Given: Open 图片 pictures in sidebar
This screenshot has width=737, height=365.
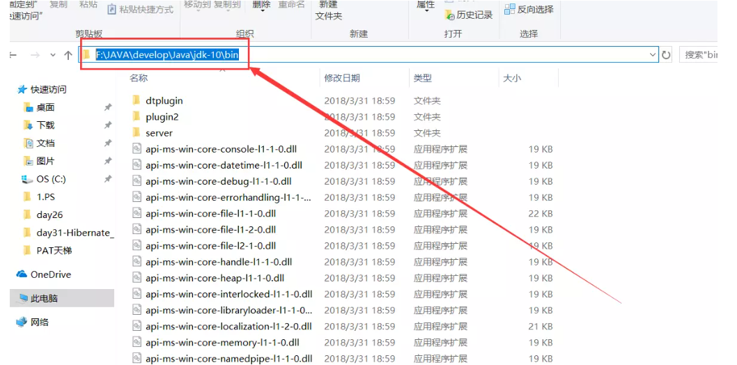Looking at the screenshot, I should (x=40, y=161).
